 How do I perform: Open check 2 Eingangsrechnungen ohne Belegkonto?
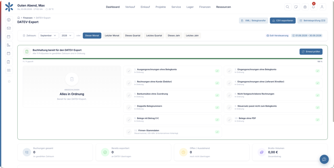[273, 71]
